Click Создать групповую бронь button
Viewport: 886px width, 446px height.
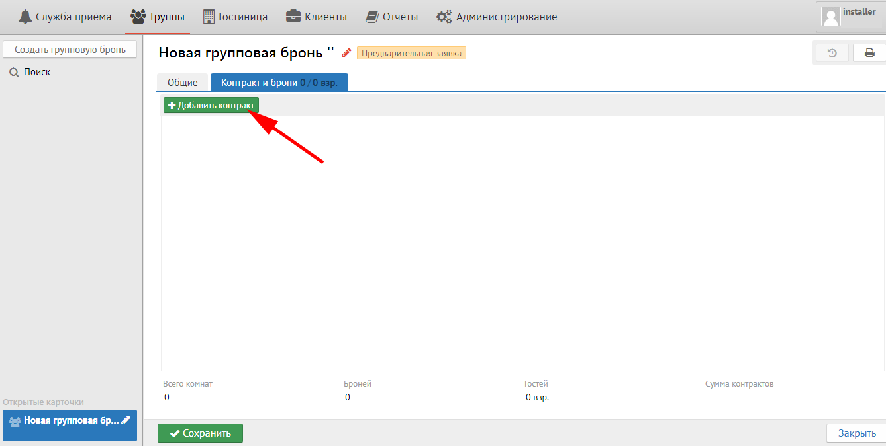pos(70,50)
